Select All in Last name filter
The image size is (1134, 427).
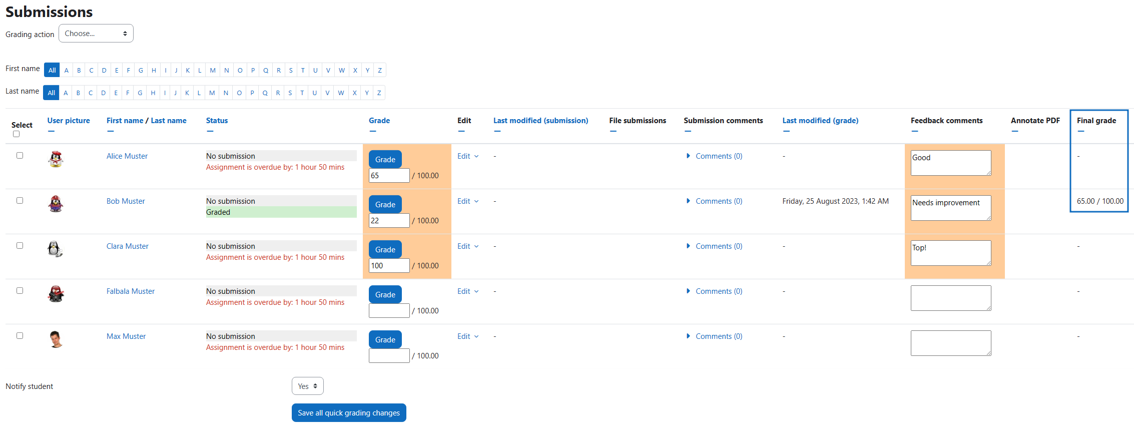(51, 93)
